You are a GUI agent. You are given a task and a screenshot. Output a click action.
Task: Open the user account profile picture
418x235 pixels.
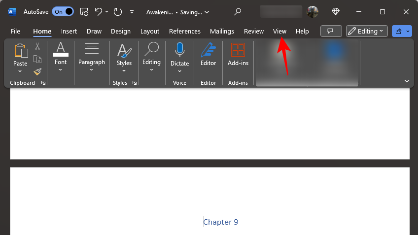[313, 12]
